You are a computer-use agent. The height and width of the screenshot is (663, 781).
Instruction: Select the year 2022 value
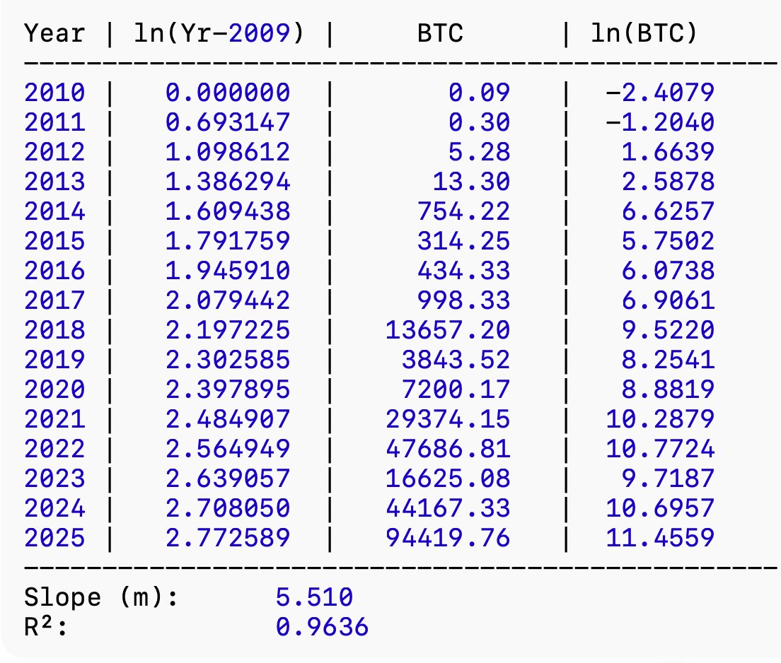click(x=54, y=449)
